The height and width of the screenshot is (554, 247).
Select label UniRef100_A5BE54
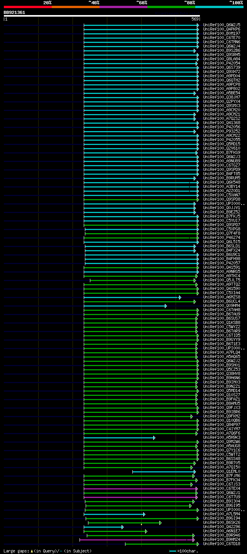[222, 93]
